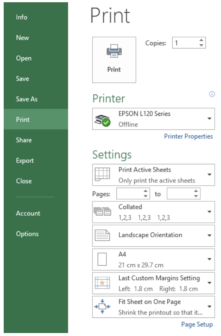Screen dimensions: 221x336
Task: Click the Collated pages icon
Action: click(102, 212)
